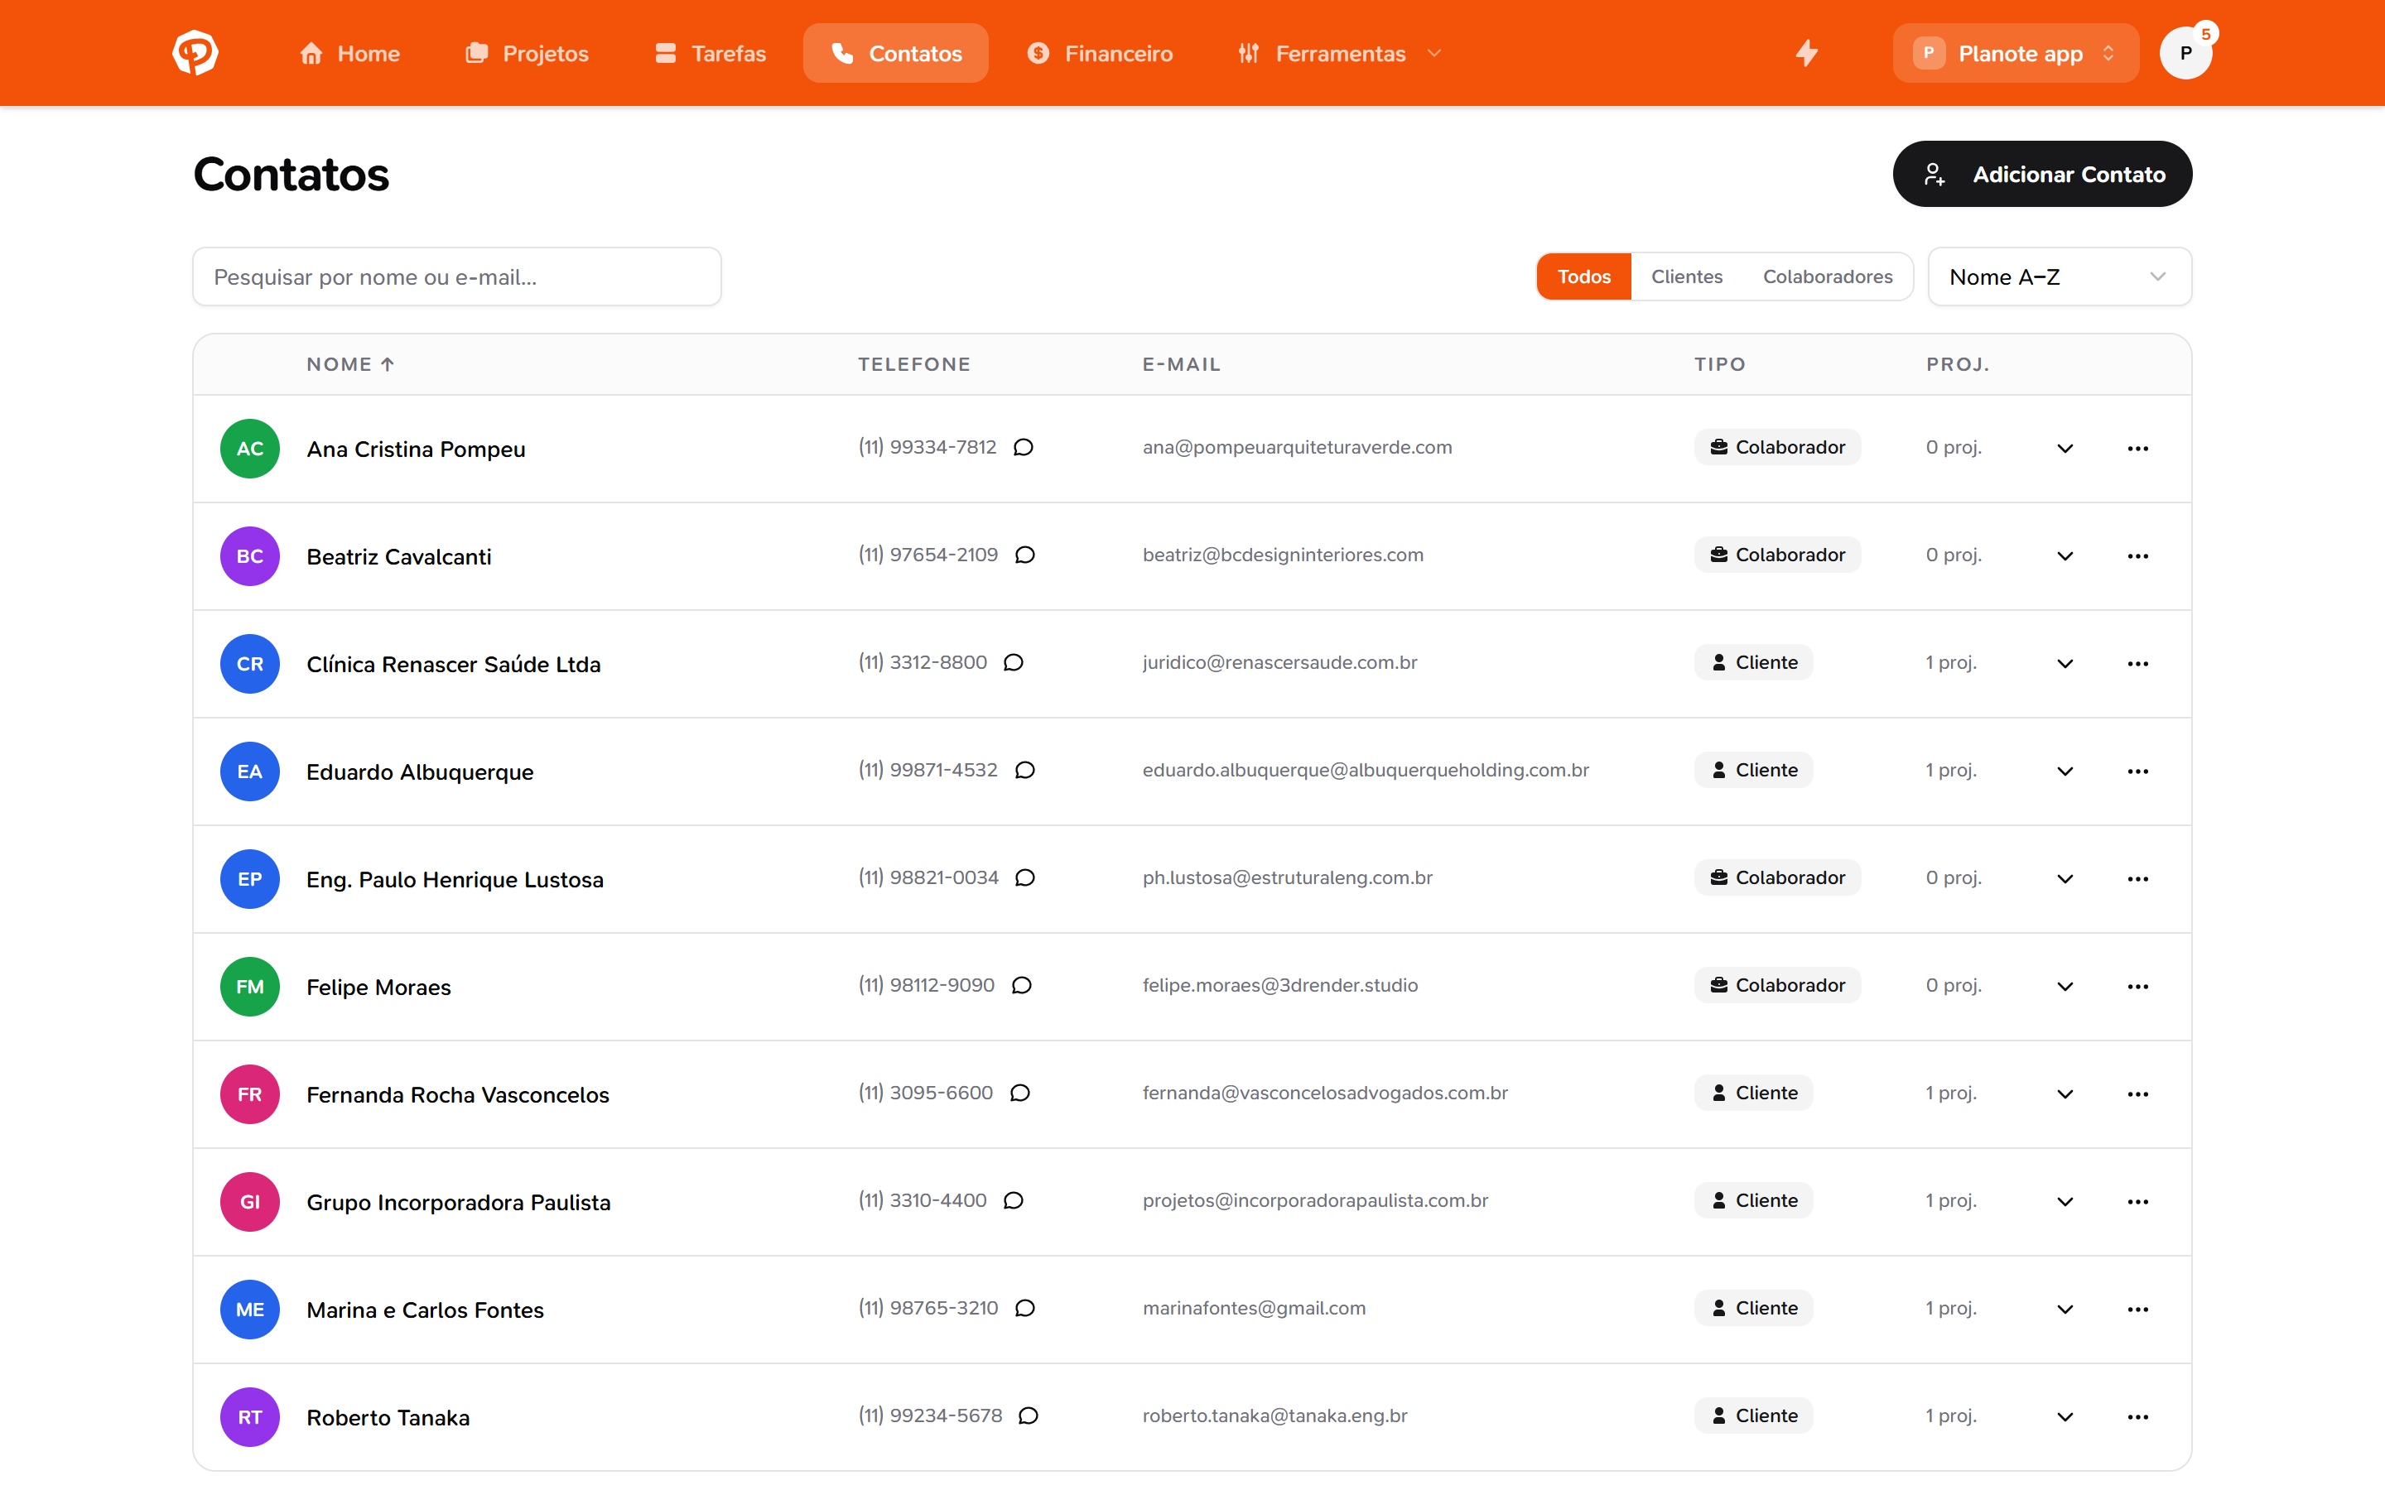Open more options for Felipe Moraes
Viewport: 2385px width, 1490px height.
click(x=2137, y=987)
